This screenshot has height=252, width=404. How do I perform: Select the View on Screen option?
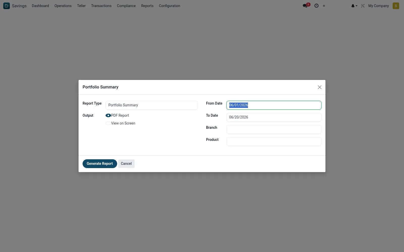(108, 123)
